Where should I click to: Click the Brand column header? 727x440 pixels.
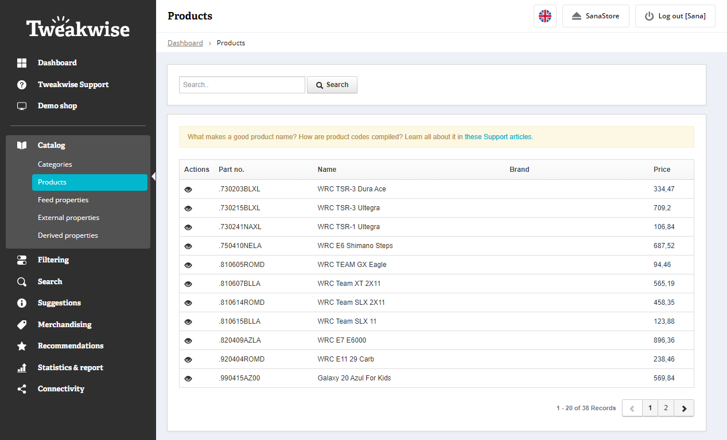[x=519, y=170]
